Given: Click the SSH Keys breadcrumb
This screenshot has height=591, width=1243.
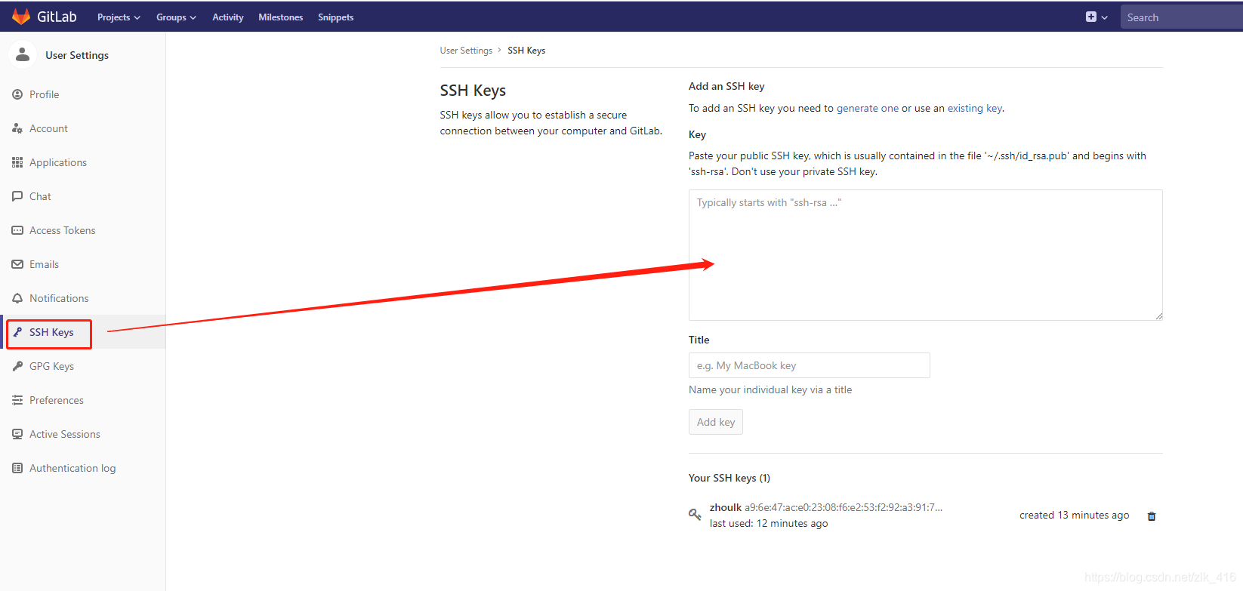Looking at the screenshot, I should 526,51.
